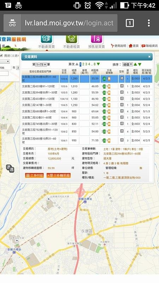Click the 永康區 label on map

(x=87, y=231)
